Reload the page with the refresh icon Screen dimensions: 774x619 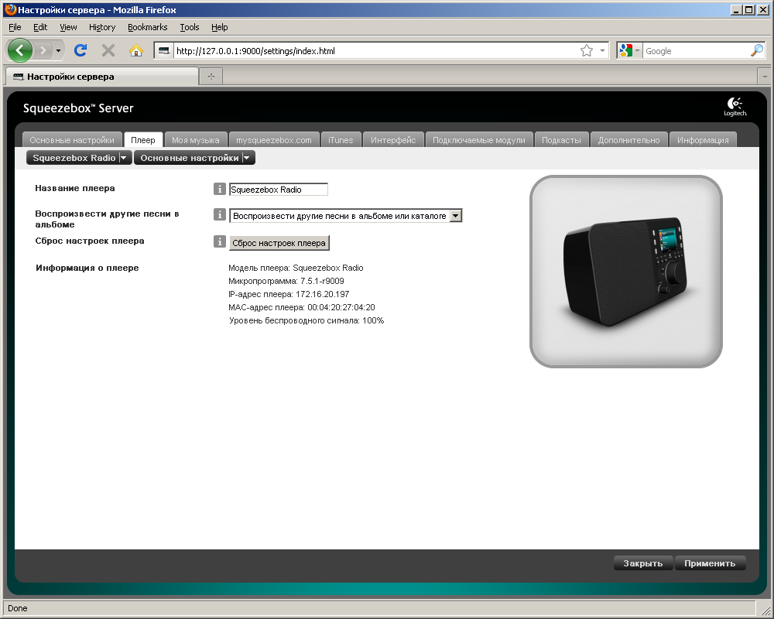[x=80, y=50]
